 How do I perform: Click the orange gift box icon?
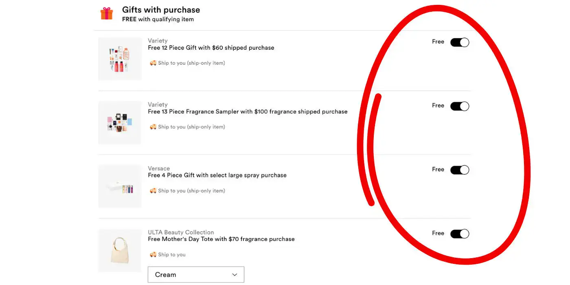pos(107,13)
